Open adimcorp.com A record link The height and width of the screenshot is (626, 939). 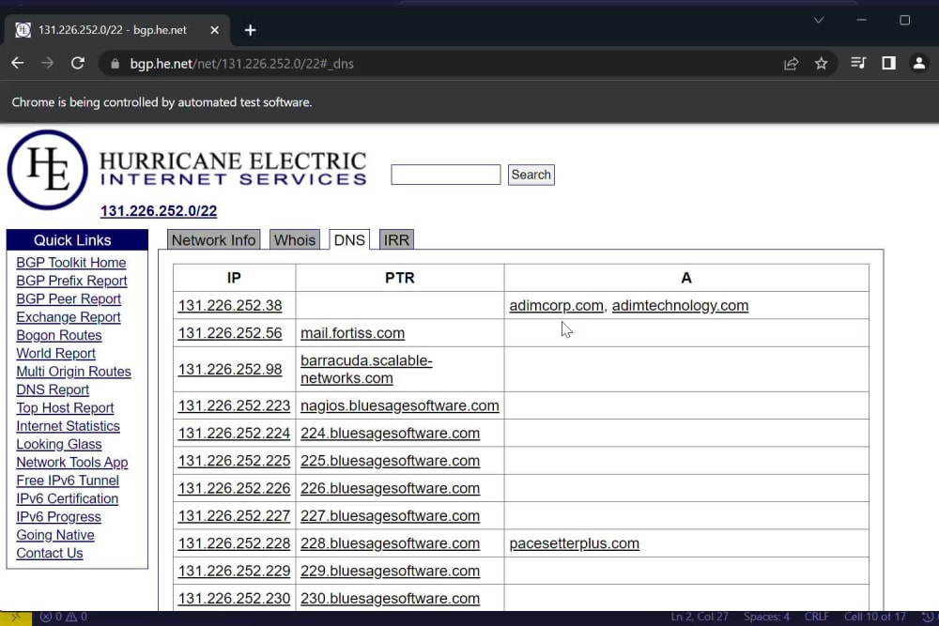click(556, 305)
